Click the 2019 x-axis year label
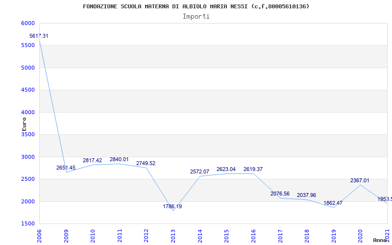The height and width of the screenshot is (245, 392). pos(334,236)
